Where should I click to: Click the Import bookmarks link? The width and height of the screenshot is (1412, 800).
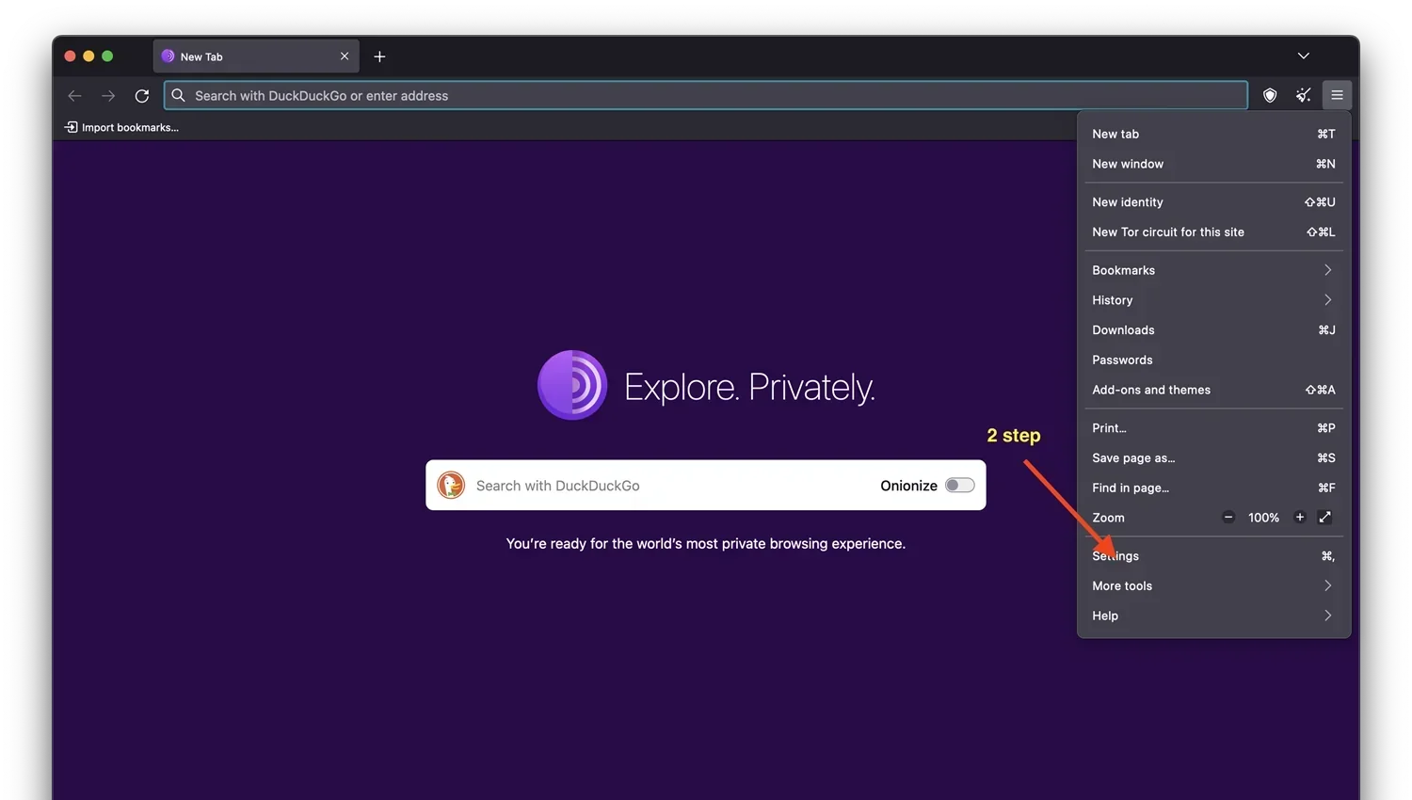coord(121,127)
